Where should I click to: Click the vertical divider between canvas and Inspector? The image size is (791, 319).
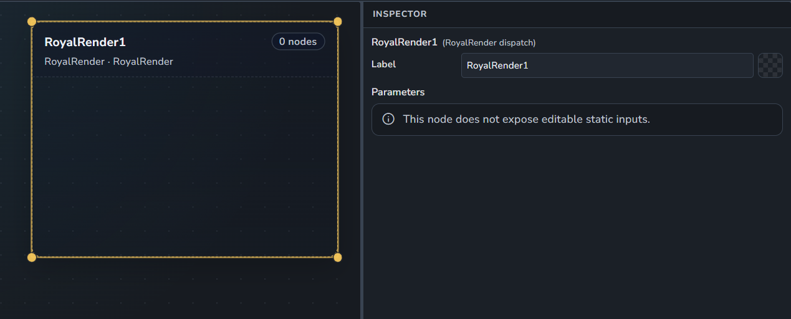362,159
